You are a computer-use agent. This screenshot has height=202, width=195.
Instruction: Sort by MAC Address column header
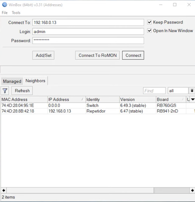(x=24, y=99)
